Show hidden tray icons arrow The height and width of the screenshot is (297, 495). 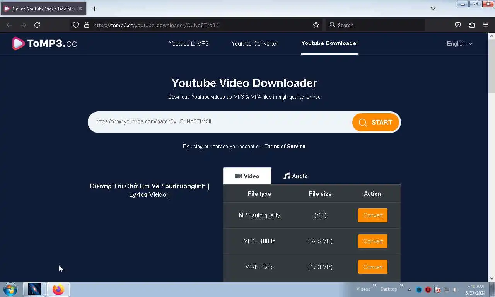[x=409, y=290]
